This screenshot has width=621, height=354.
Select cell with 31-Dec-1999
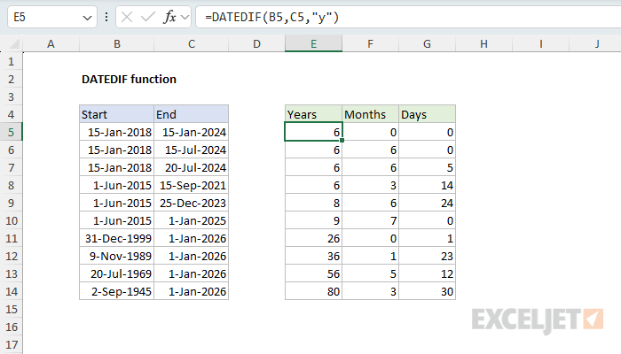117,239
